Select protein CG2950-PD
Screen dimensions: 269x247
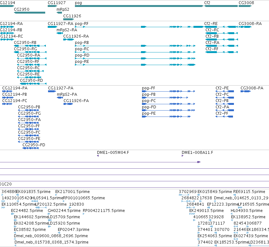tap(31, 148)
